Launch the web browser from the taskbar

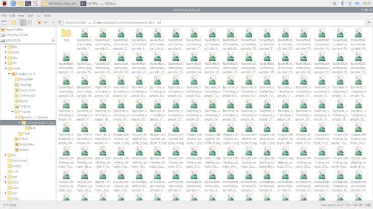pyautogui.click(x=13, y=4)
